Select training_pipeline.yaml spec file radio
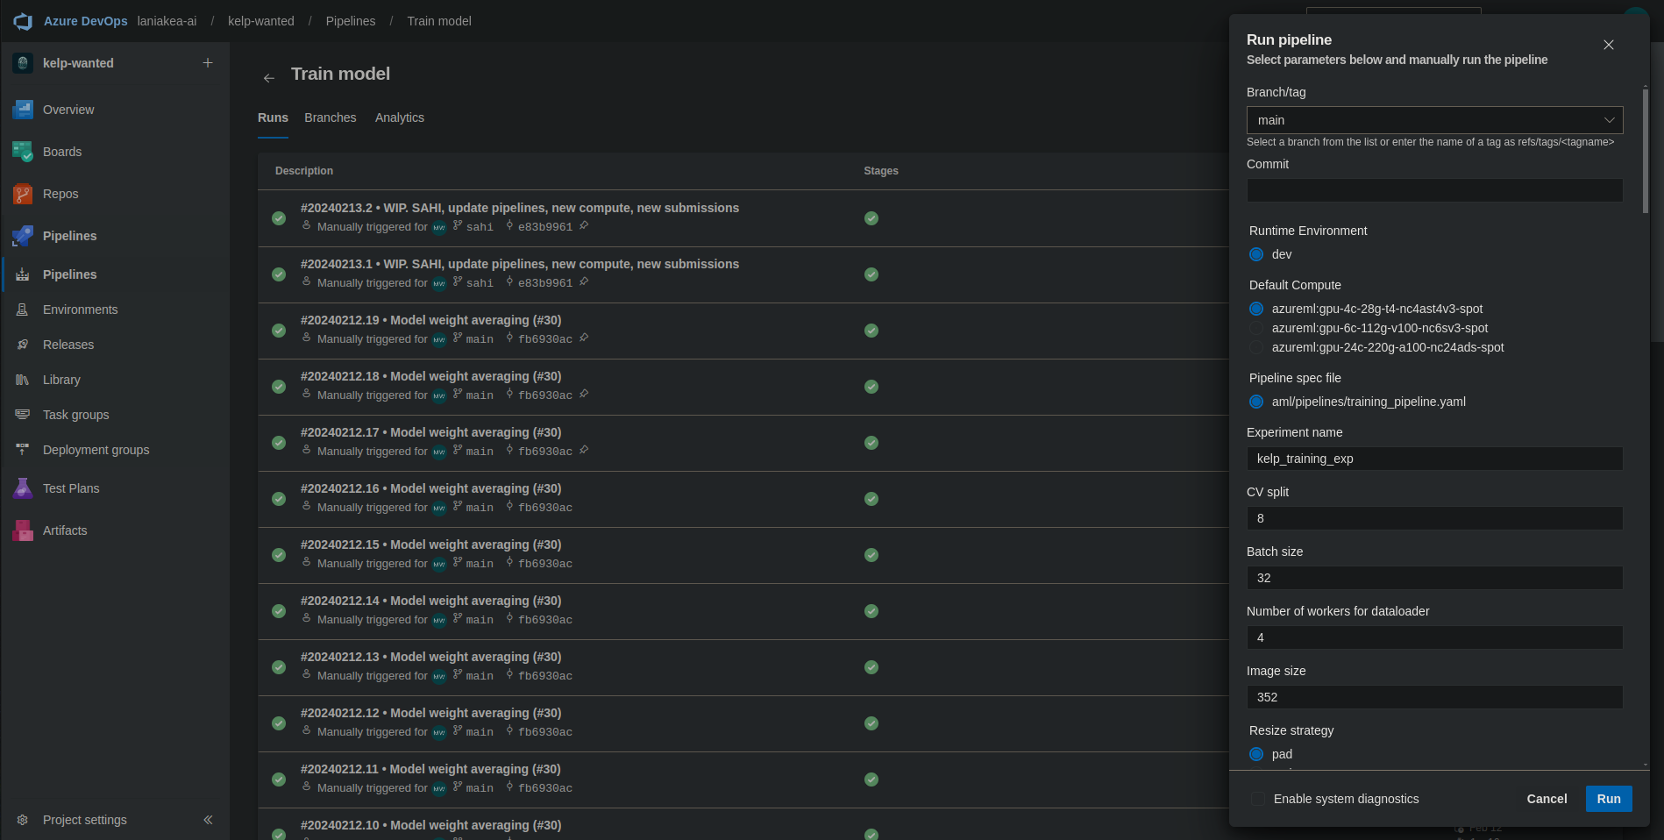Screen dimensions: 1664x840 point(1256,402)
